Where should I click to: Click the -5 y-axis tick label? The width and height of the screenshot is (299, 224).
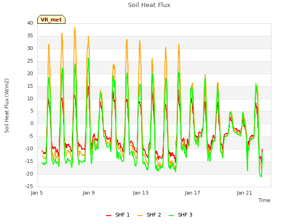click(30, 136)
